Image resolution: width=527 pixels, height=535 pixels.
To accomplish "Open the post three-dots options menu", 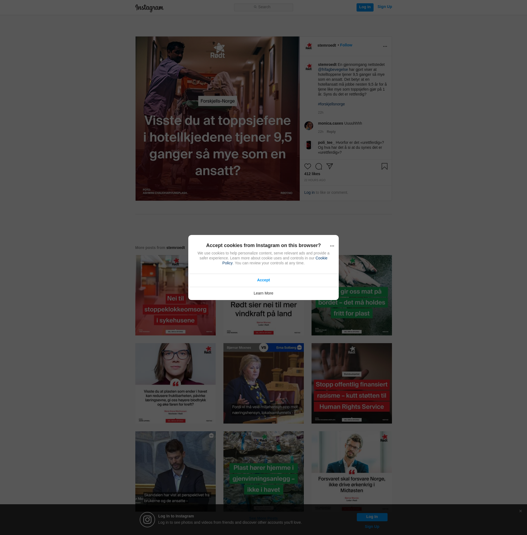I will click(385, 46).
